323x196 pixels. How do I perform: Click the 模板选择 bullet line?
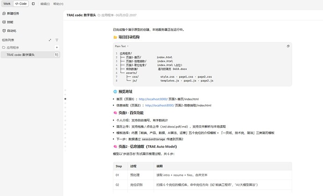[195, 133]
